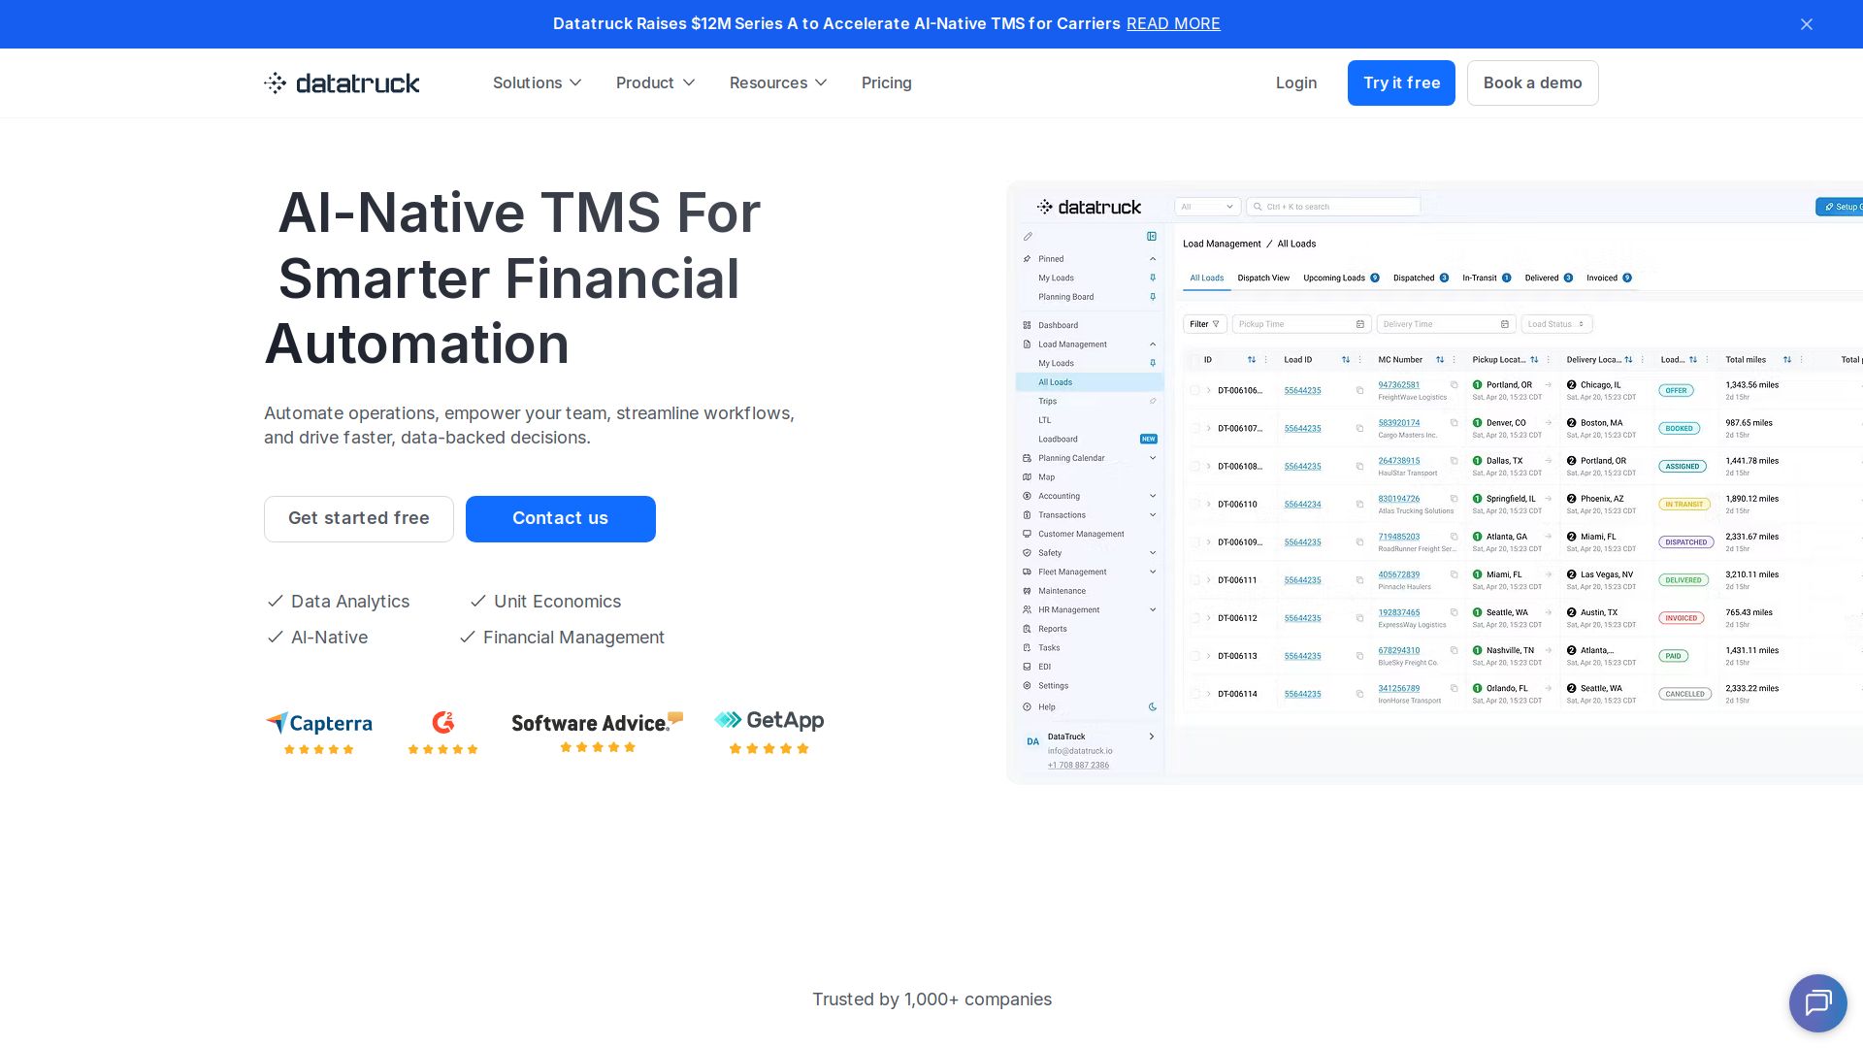Expand the Accounting section chevron
Image resolution: width=1863 pixels, height=1048 pixels.
1153,496
